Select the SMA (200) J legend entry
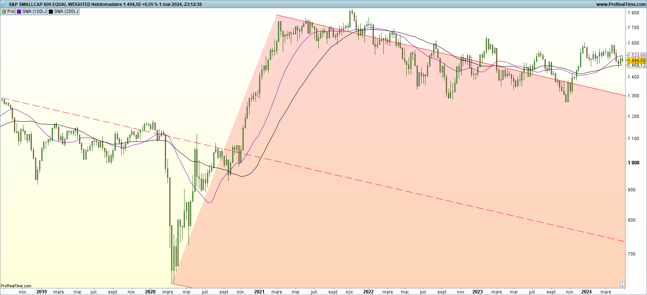 point(64,11)
